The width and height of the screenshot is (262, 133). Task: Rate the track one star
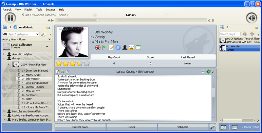pos(59,63)
